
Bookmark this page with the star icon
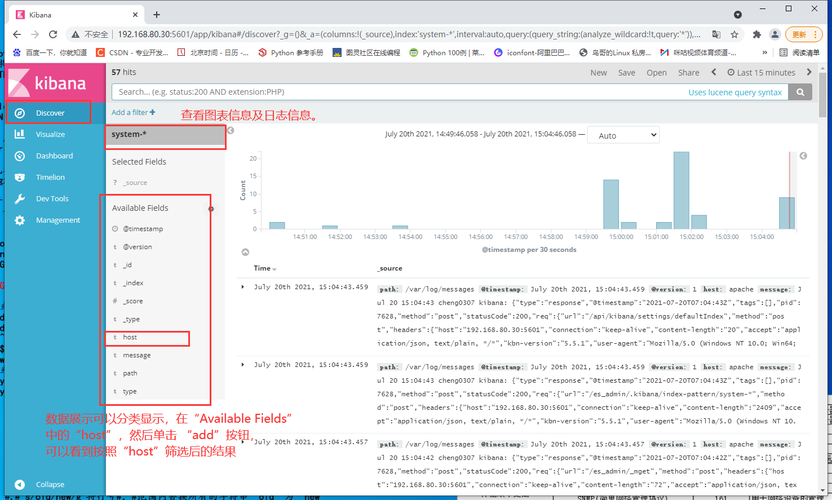click(734, 34)
